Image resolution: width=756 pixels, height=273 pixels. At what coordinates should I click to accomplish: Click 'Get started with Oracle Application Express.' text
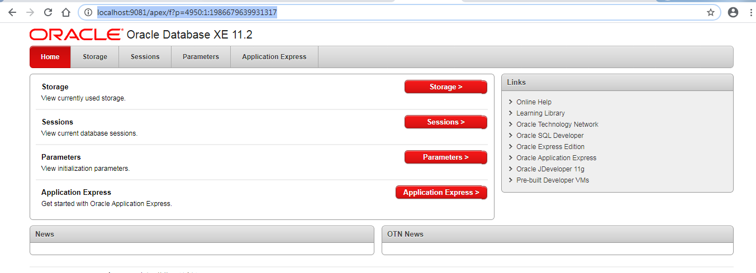pos(107,204)
